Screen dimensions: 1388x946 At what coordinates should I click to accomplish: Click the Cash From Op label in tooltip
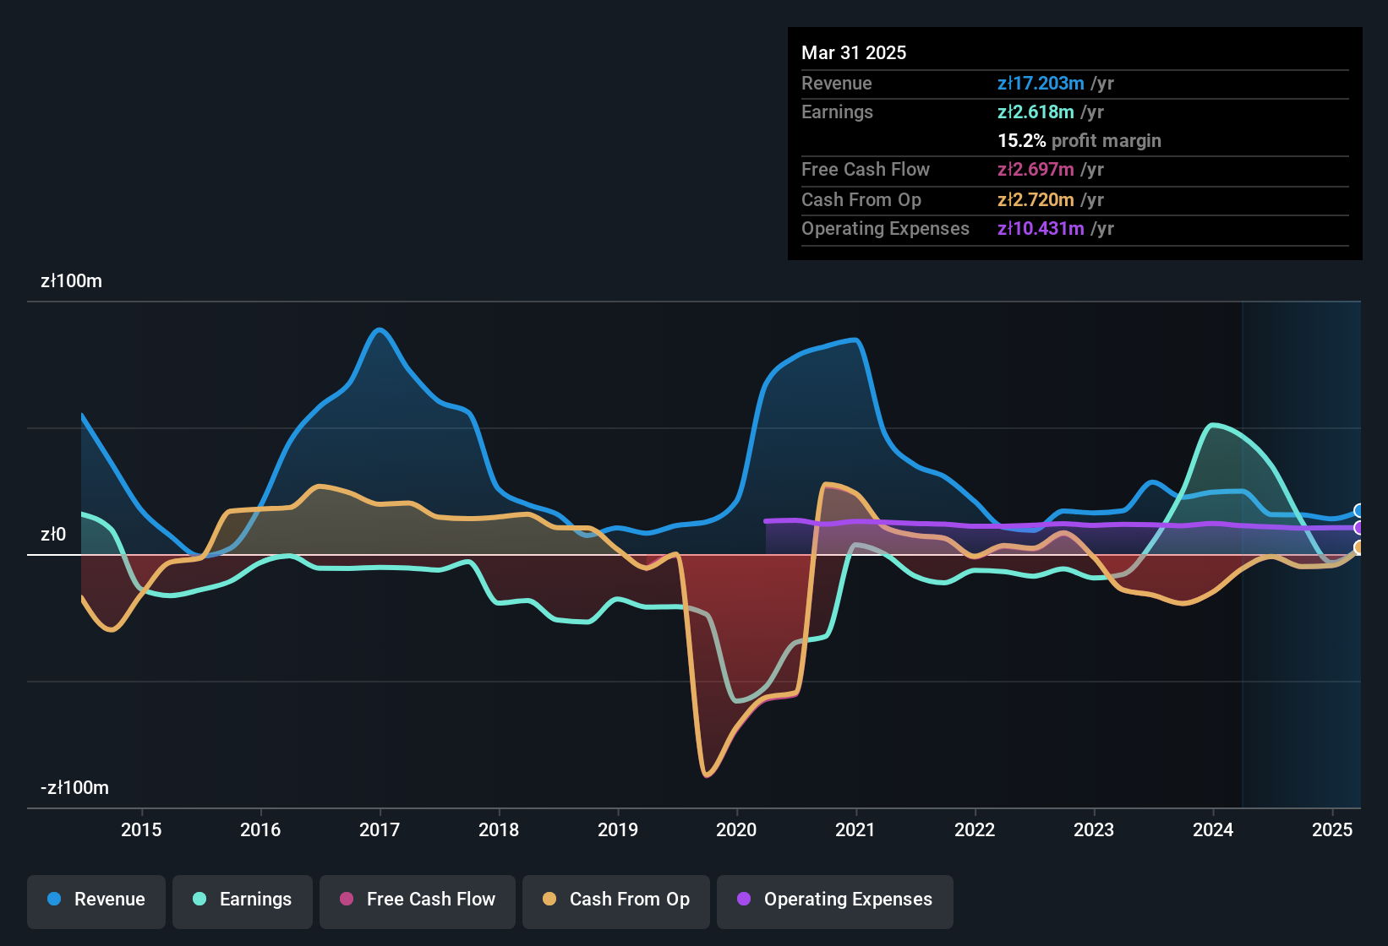(x=861, y=199)
